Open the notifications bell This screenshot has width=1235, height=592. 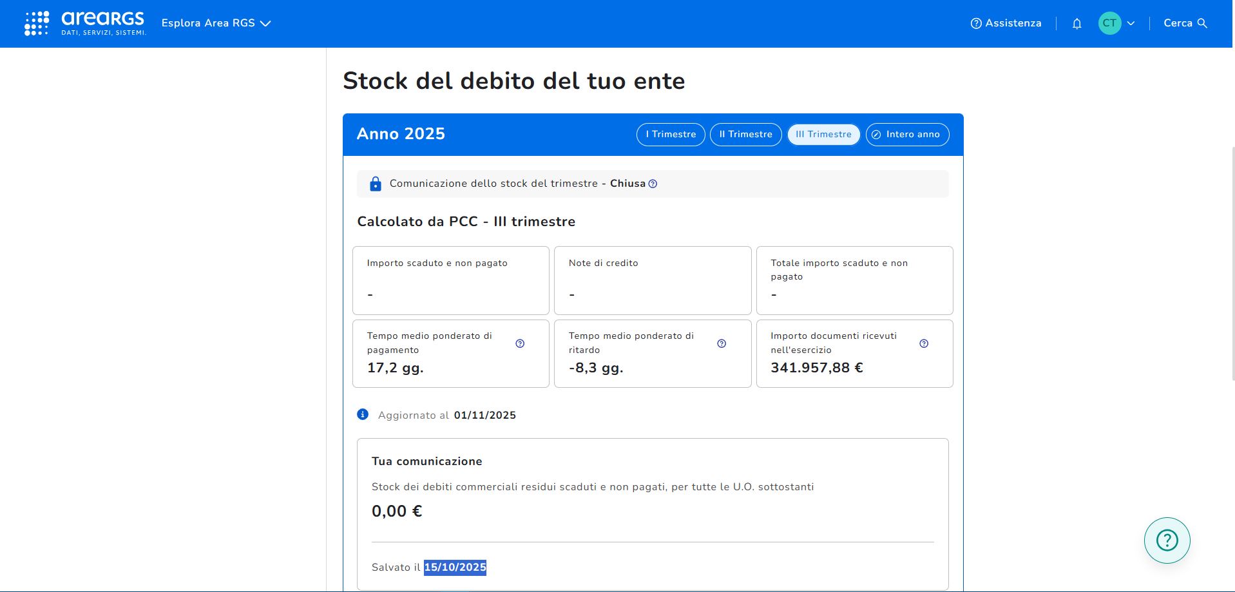point(1077,24)
